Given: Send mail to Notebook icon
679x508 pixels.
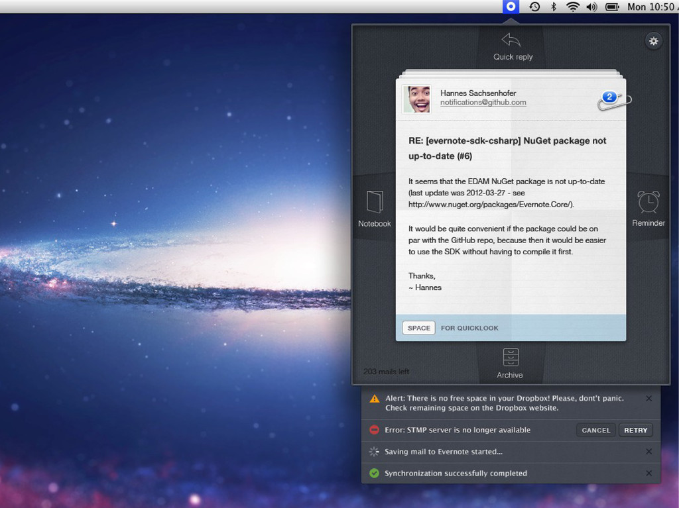Looking at the screenshot, I should (375, 201).
